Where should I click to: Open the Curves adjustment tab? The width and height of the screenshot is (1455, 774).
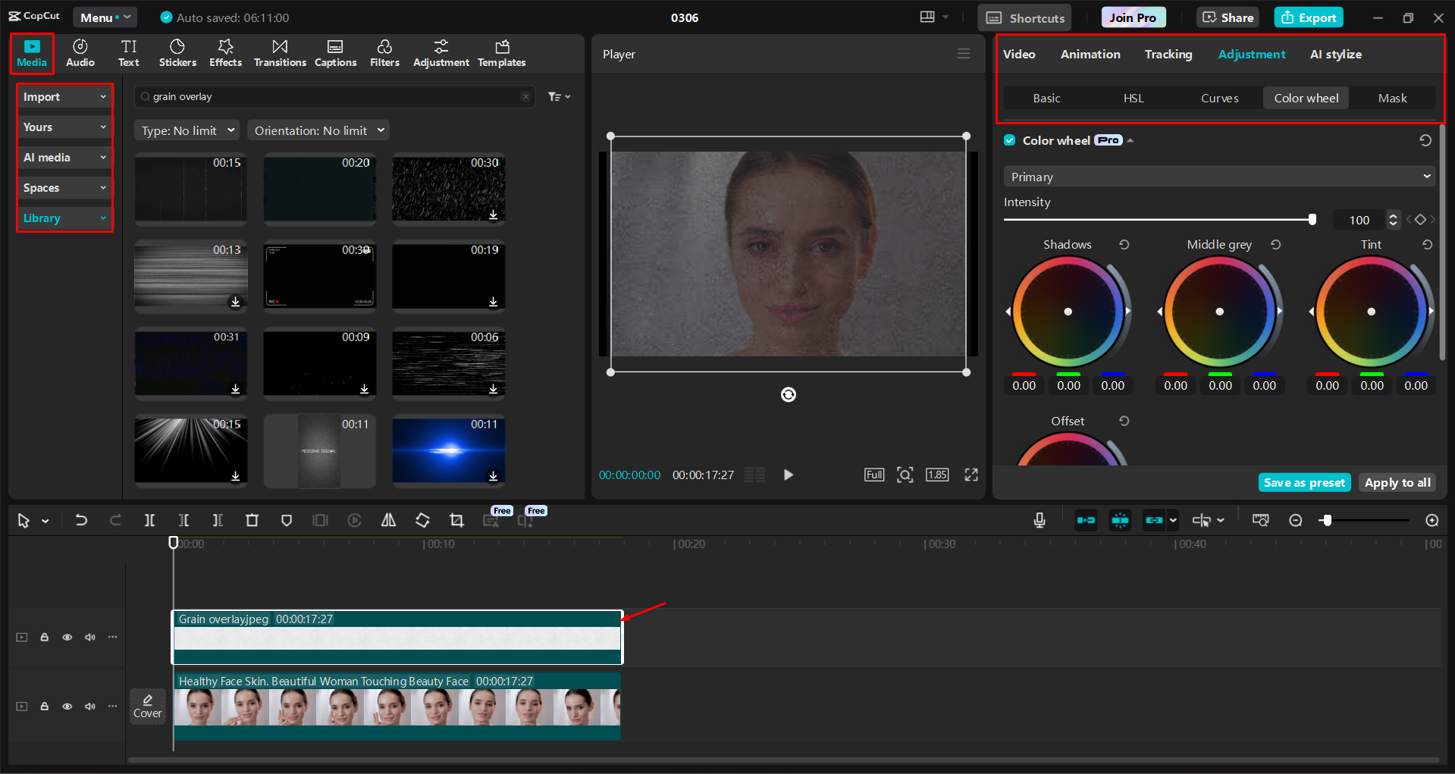pos(1219,98)
